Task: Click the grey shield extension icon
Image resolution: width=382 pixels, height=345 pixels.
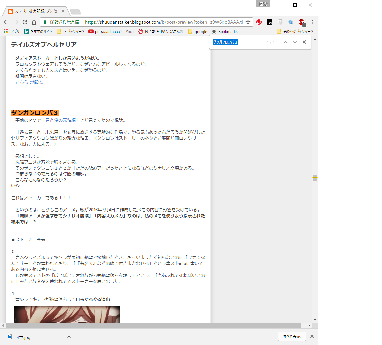Action: 280,22
